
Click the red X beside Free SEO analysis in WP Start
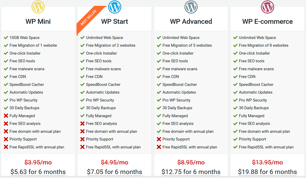82,123
